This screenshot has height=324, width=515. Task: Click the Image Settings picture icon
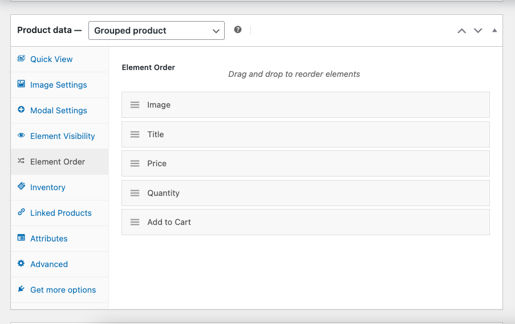[x=21, y=84]
